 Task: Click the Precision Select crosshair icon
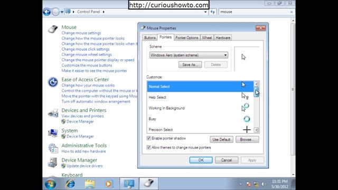click(x=247, y=130)
